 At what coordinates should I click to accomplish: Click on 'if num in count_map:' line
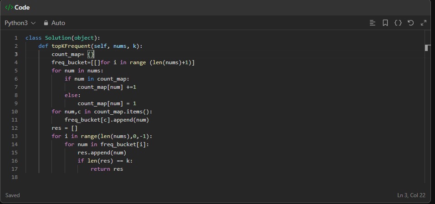(97, 79)
